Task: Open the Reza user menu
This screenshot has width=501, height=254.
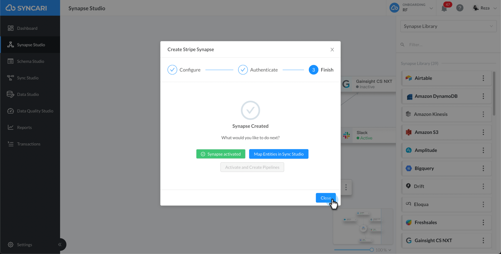Action: [x=485, y=8]
